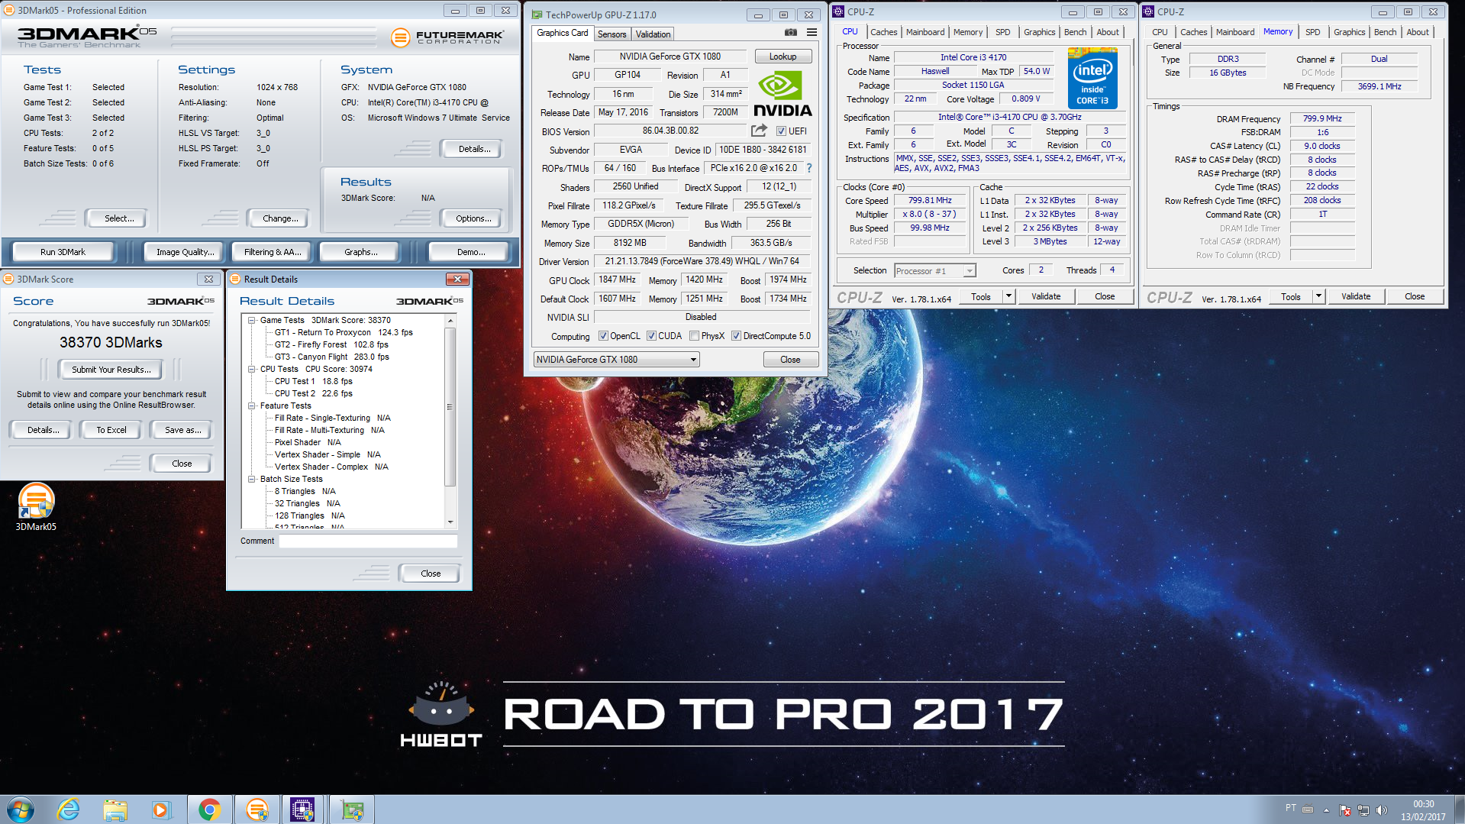1465x824 pixels.
Task: Click the Result Details vertical scrollbar
Action: tap(450, 422)
